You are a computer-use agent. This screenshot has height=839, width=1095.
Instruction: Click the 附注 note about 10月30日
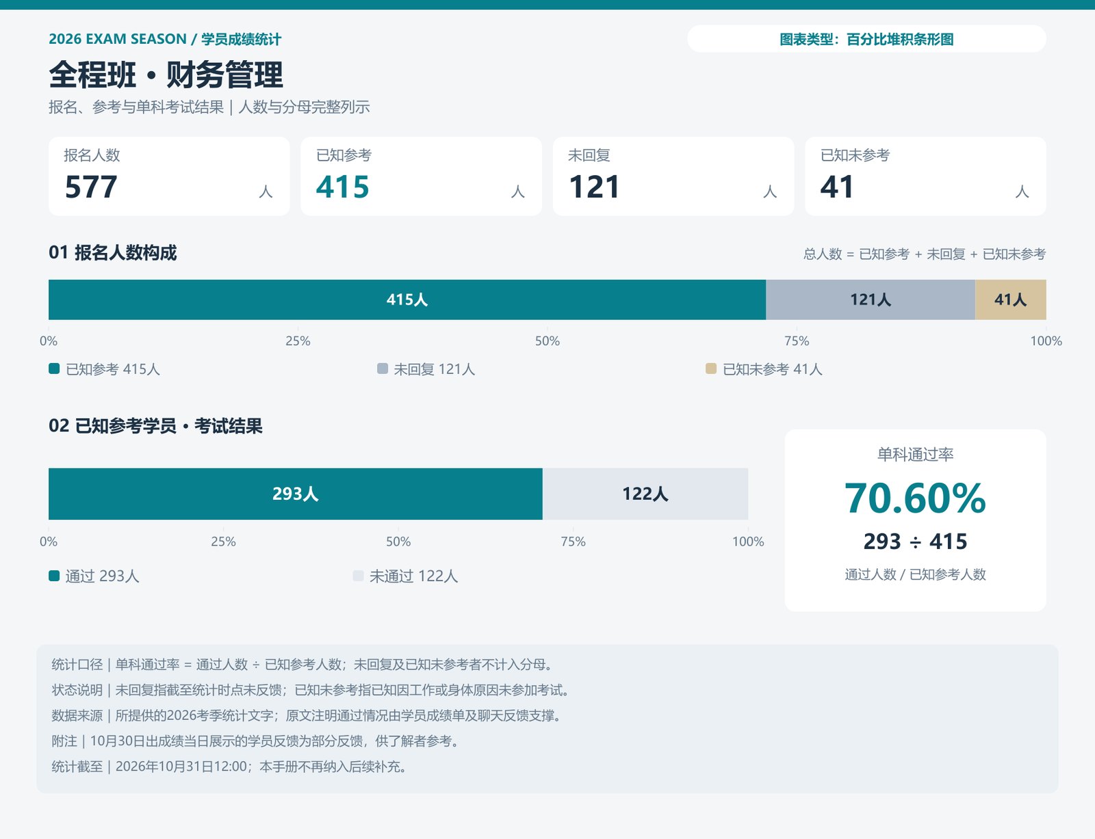(x=255, y=741)
